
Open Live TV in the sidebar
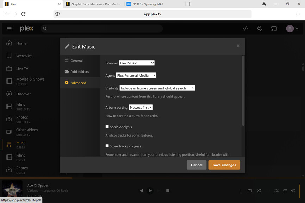tap(22, 69)
